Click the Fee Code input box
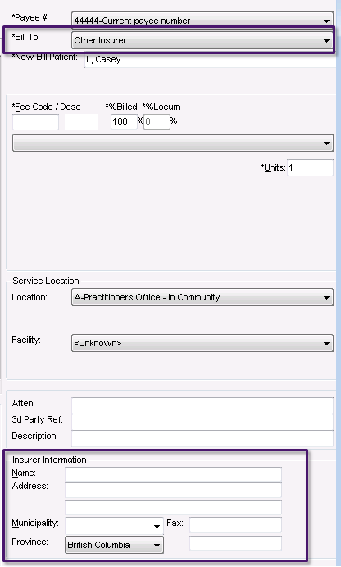Image resolution: width=341 pixels, height=567 pixels. (x=35, y=122)
